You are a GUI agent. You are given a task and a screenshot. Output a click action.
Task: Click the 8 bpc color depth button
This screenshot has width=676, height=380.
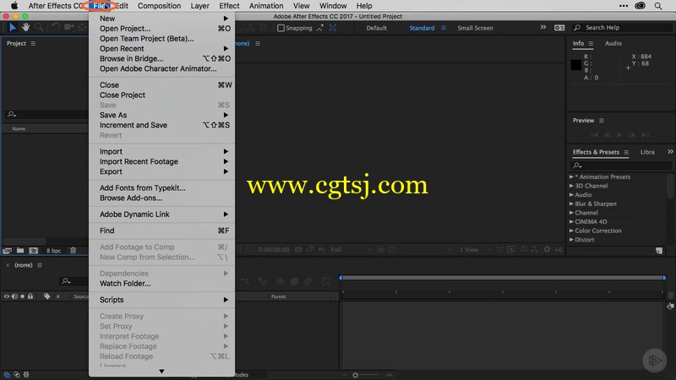(53, 251)
